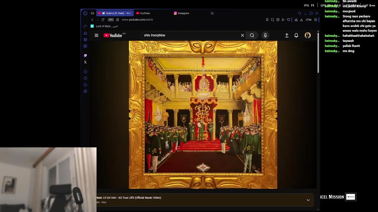Image resolution: width=378 pixels, height=212 pixels.
Task: Open the profile icon next to downloads
Action: click(x=296, y=20)
